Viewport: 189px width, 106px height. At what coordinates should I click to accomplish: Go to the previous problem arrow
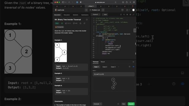coord(86,10)
